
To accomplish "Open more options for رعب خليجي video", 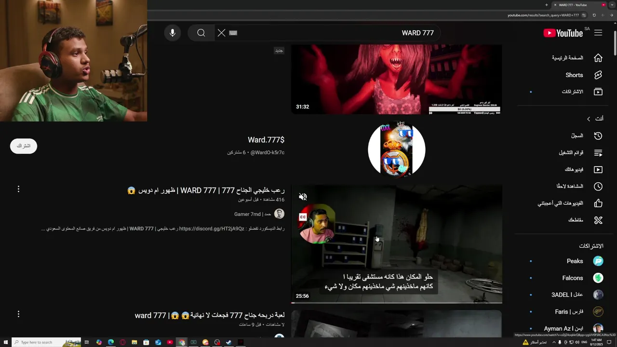I will point(18,189).
